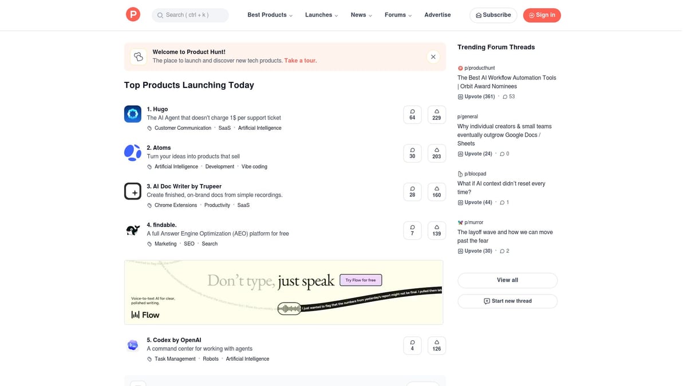This screenshot has height=386, width=687.
Task: Upvote Hugo with 229 votes
Action: tap(437, 114)
